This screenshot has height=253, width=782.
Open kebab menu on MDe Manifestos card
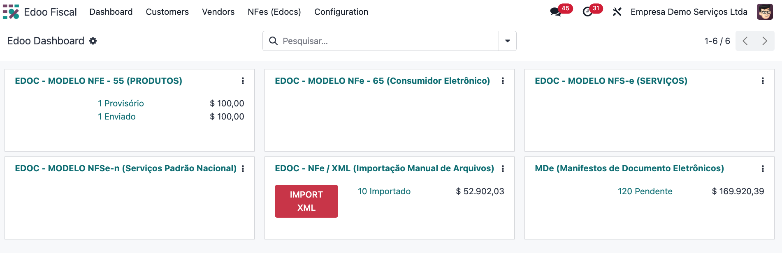point(763,168)
